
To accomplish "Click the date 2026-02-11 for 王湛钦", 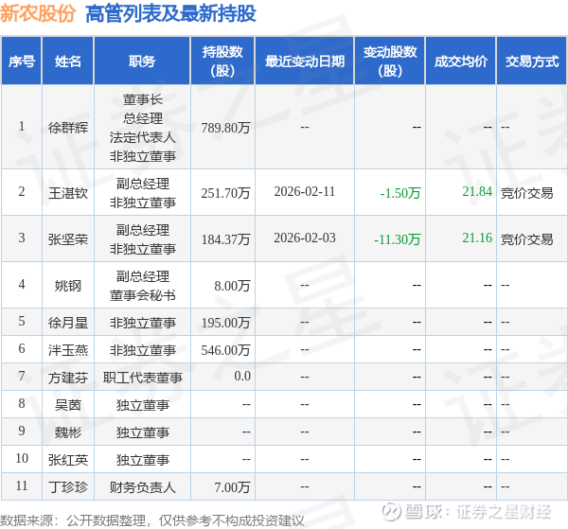I will click(305, 191).
